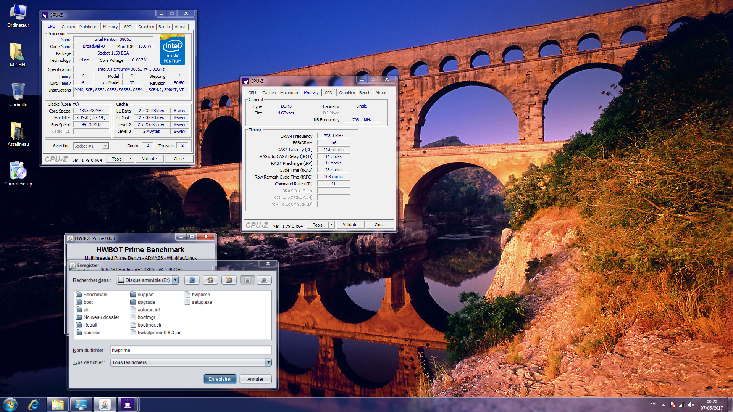Click the FR language indicator in taskbar
The width and height of the screenshot is (733, 412).
pyautogui.click(x=653, y=404)
